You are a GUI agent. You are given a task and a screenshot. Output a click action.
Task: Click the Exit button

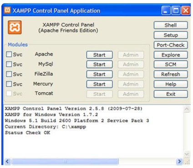pos(171,94)
